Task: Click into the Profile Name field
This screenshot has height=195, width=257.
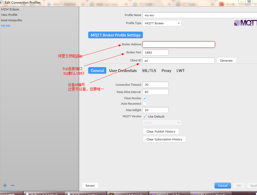Action: 200,15
